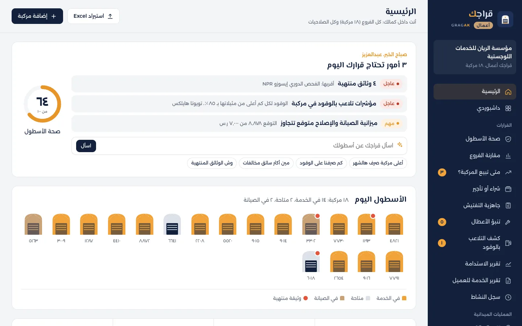
Task: Click badge ٥ beside تنبؤ الأعطال
Action: (x=442, y=222)
